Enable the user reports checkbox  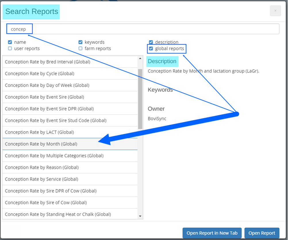[10, 49]
